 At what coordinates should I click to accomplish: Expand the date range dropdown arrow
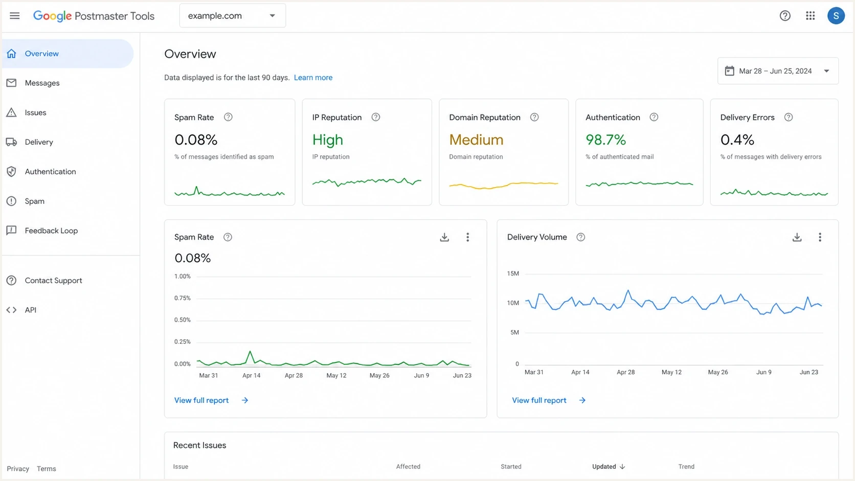click(x=826, y=71)
